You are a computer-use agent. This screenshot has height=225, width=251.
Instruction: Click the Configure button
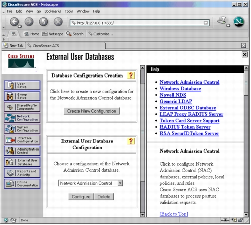pyautogui.click(x=81, y=197)
